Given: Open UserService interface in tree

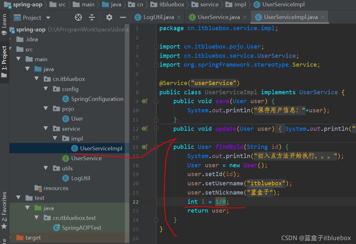Looking at the screenshot, I should tap(82, 158).
